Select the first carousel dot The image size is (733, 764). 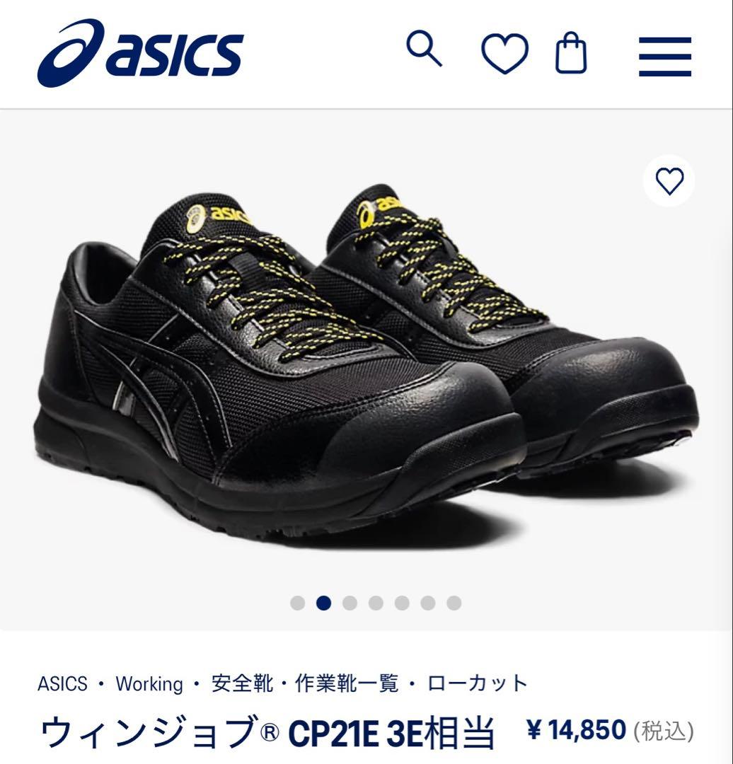[x=297, y=603]
